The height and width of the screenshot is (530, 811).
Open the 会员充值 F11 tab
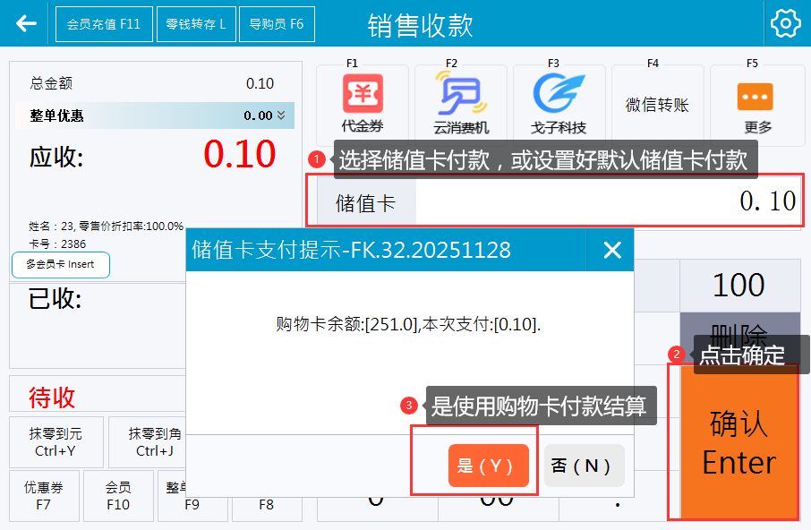104,24
